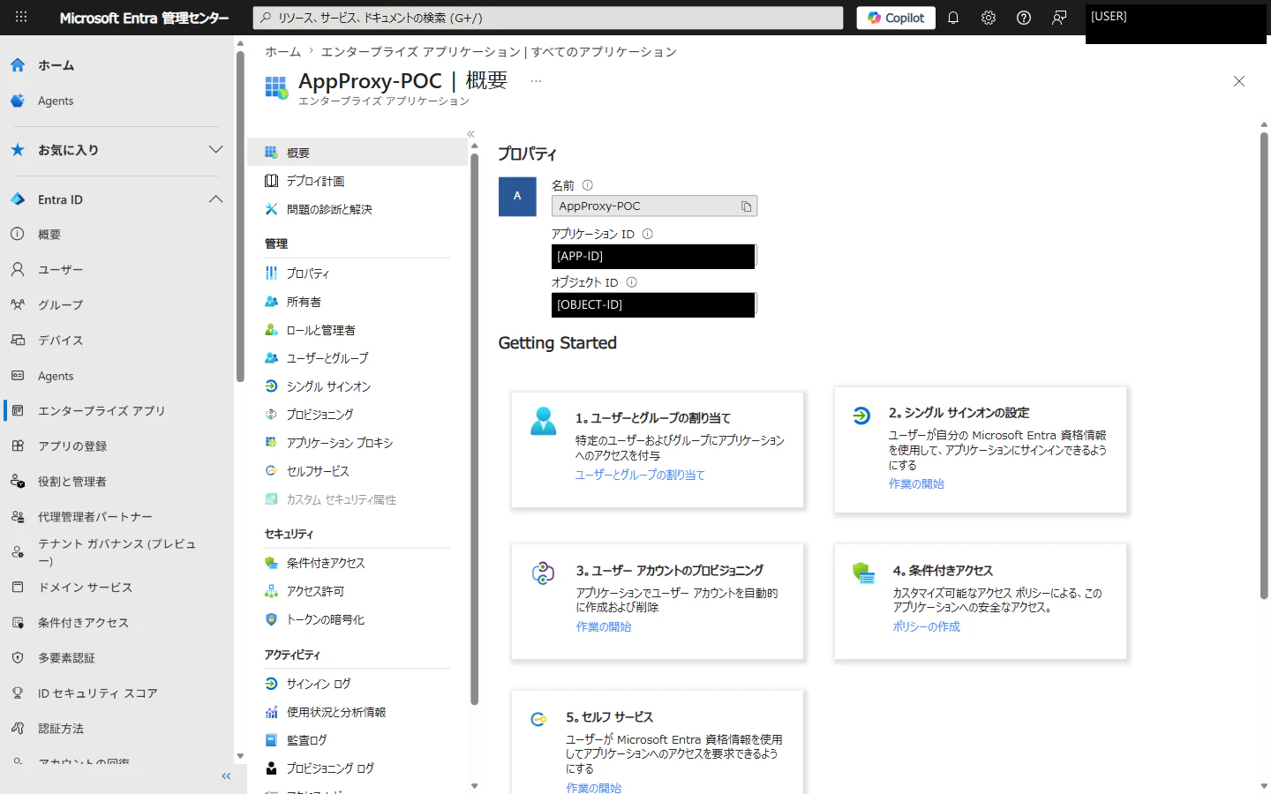This screenshot has width=1271, height=794.
Task: Collapse the left navigation with double chevron
Action: click(x=226, y=776)
